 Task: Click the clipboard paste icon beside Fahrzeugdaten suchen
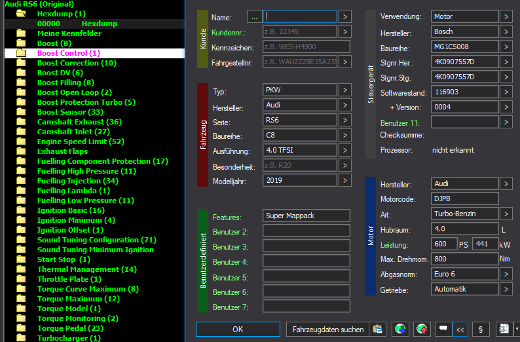point(378,329)
